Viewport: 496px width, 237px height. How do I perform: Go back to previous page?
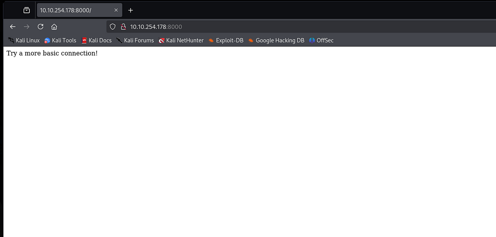click(x=13, y=27)
